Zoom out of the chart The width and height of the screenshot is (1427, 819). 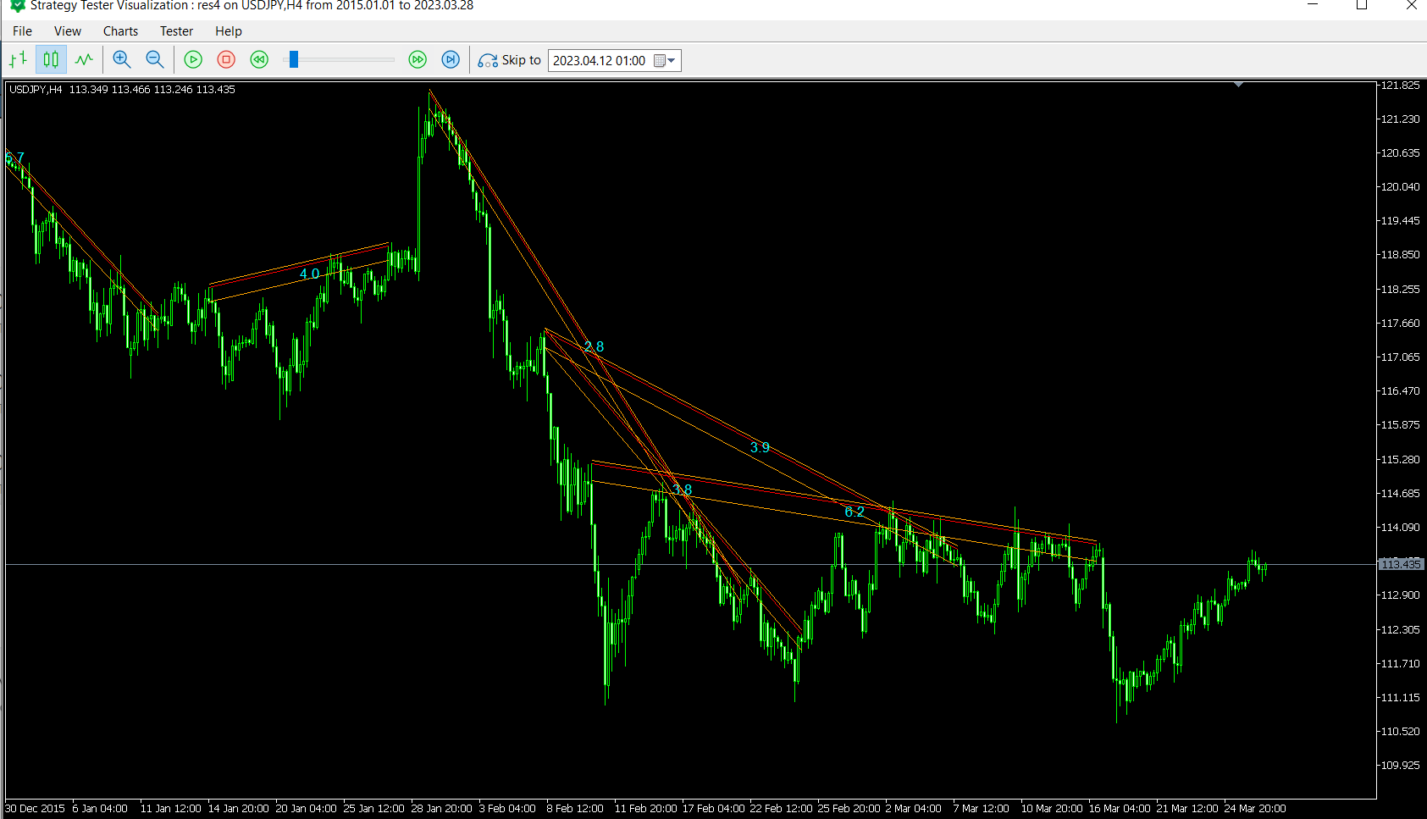[x=154, y=60]
